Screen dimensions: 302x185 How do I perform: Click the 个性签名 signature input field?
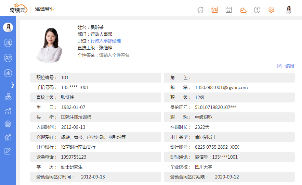pos(114,55)
